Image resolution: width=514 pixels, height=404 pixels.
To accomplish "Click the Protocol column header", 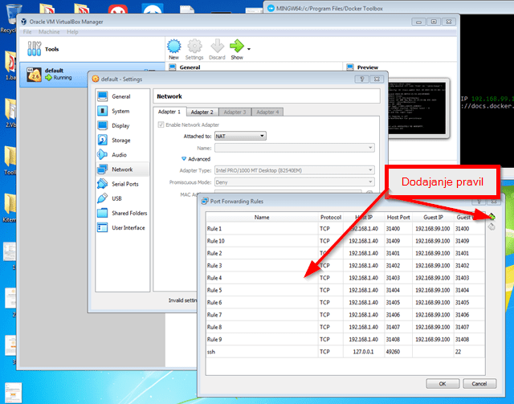I will click(x=330, y=217).
